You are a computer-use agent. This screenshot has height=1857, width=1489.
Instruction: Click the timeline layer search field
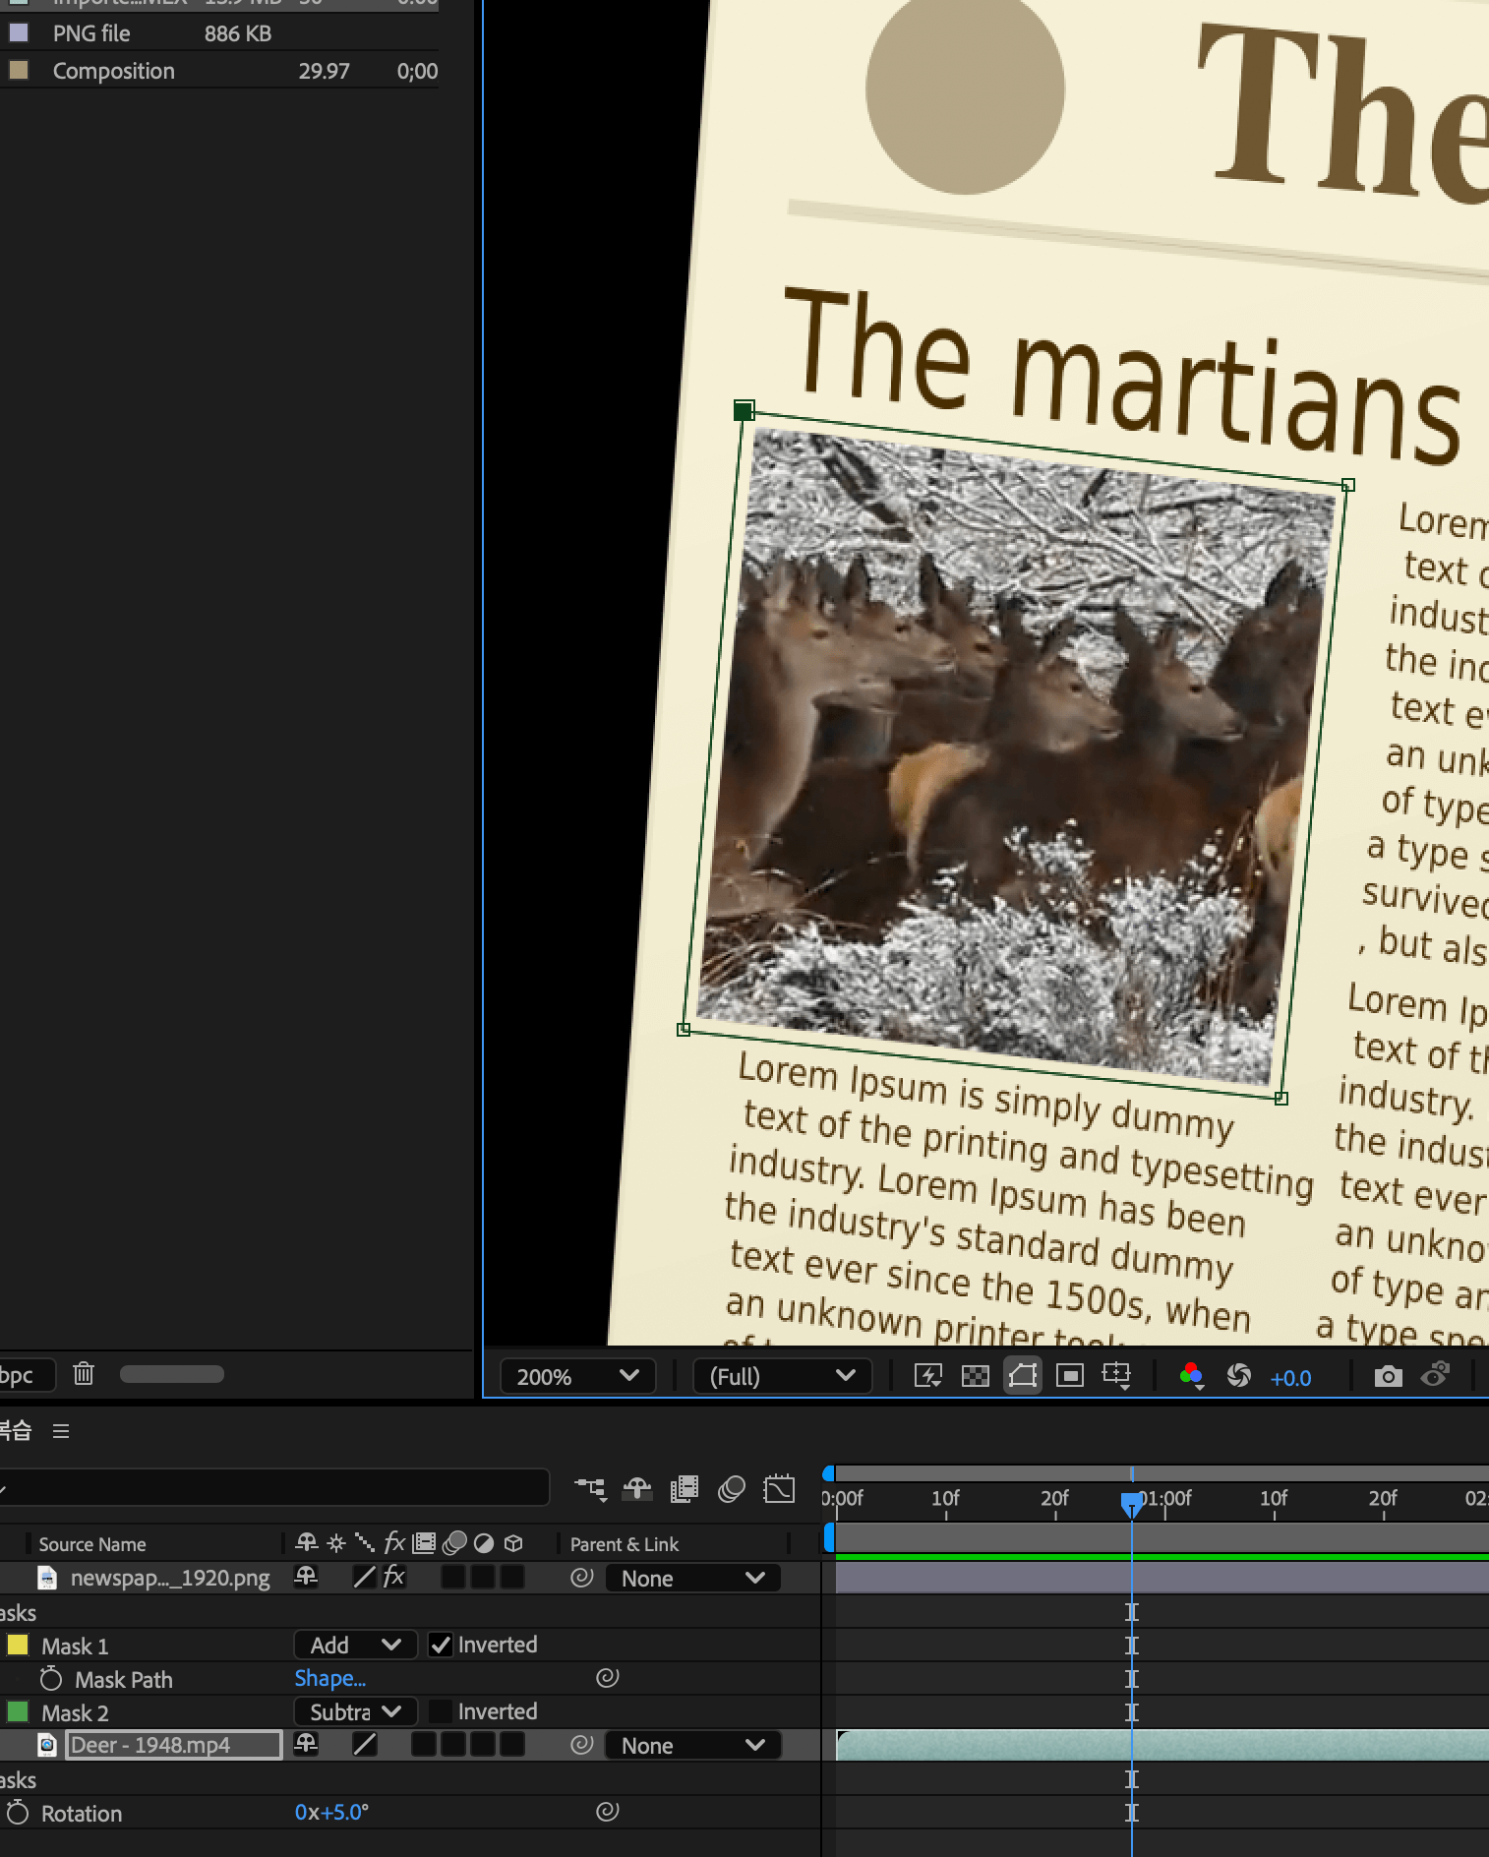[x=274, y=1488]
